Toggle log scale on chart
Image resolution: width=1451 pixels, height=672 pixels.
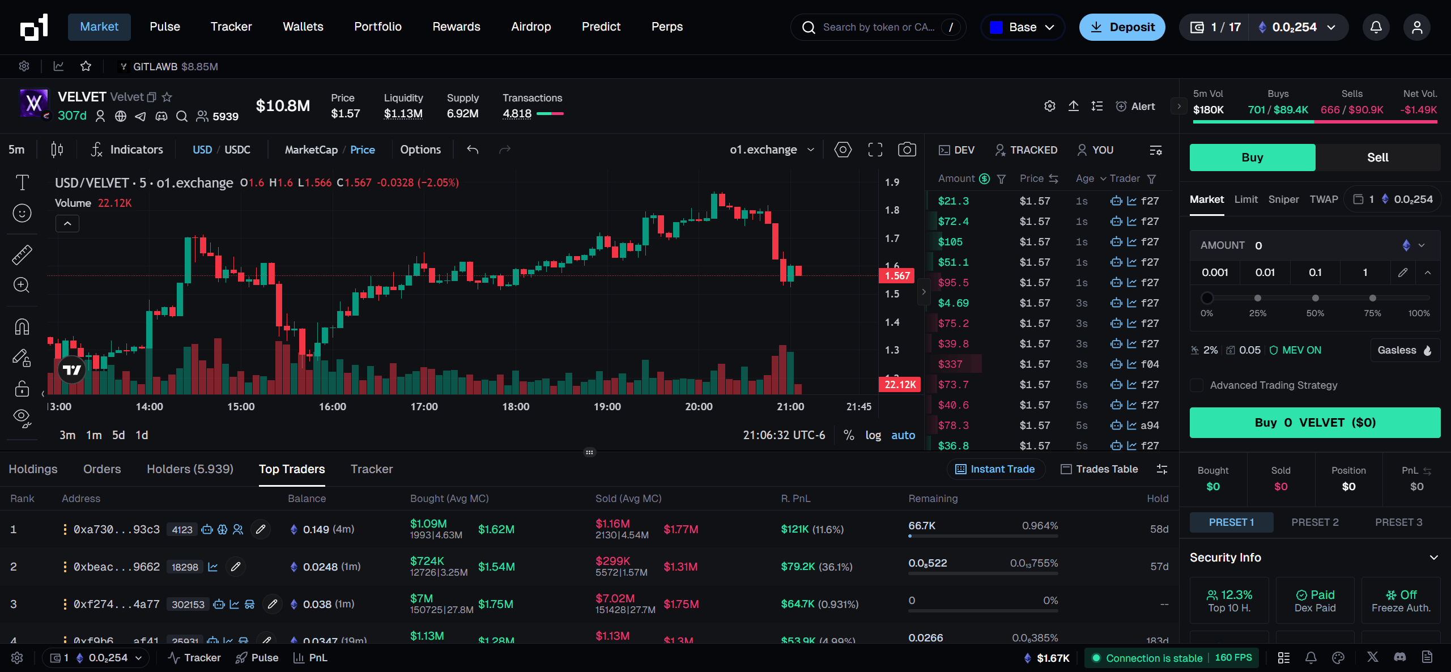coord(873,435)
